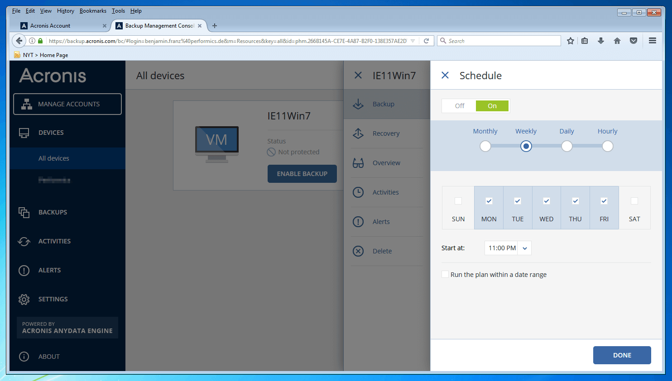Click the Delete circle-x icon
672x381 pixels.
click(358, 251)
